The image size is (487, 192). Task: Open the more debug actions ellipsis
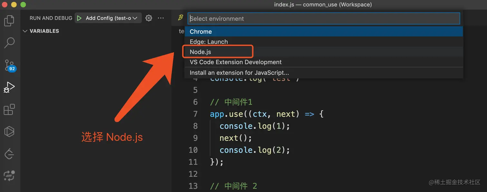tap(161, 18)
